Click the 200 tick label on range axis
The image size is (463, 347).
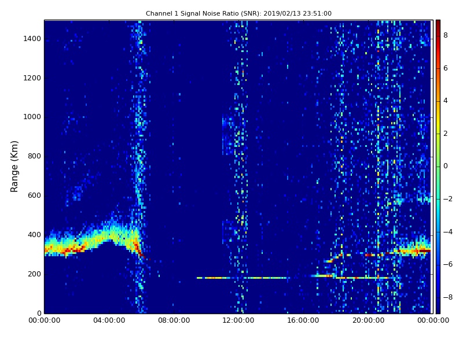tap(34, 274)
